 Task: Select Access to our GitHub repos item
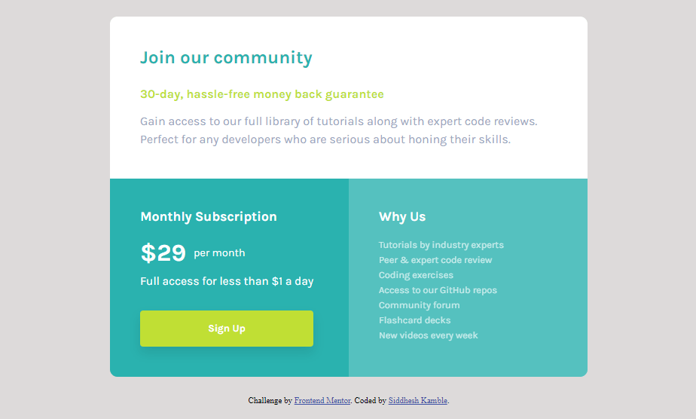coord(438,290)
